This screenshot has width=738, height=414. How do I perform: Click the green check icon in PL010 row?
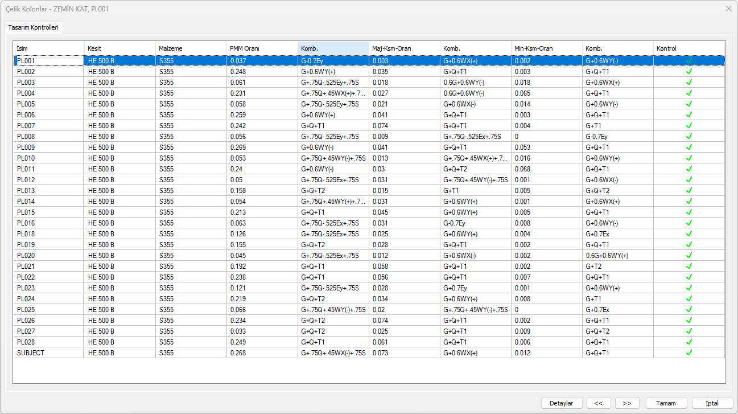(688, 158)
